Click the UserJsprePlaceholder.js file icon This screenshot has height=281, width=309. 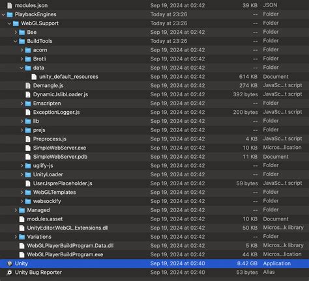[28, 183]
